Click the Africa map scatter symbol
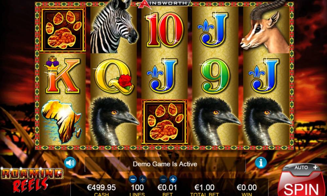 [62, 121]
